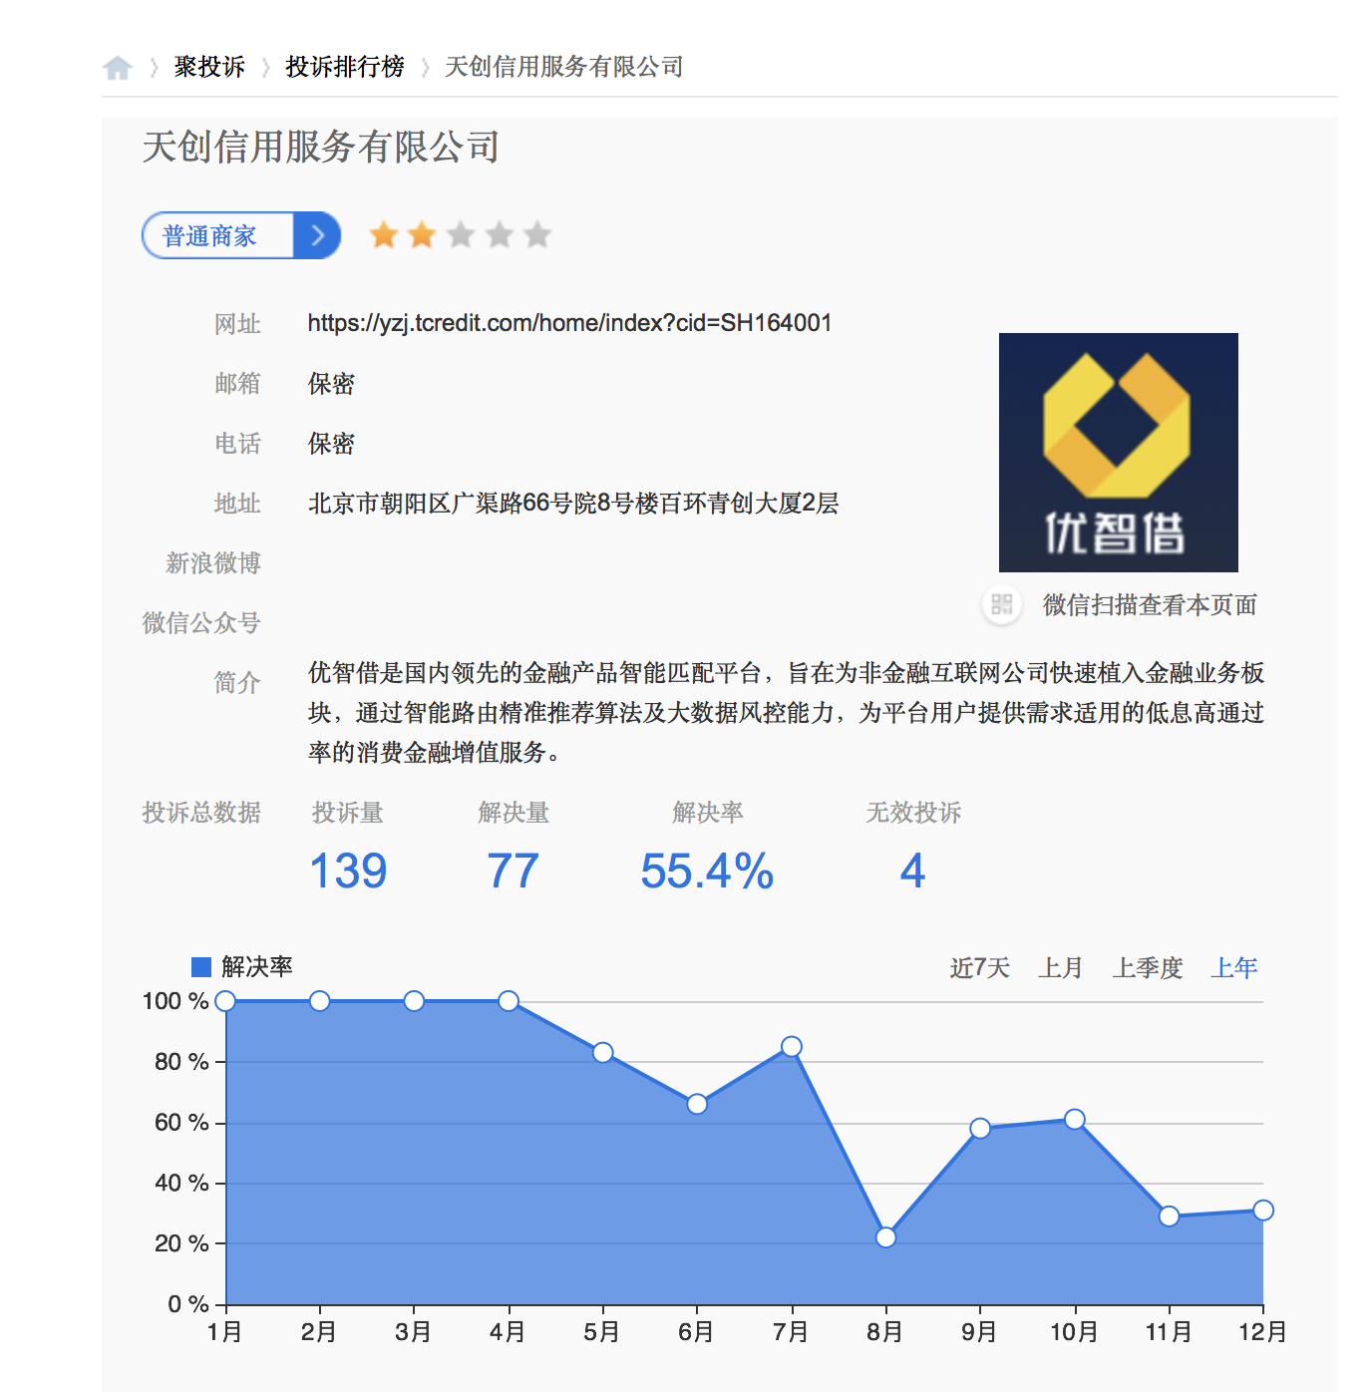Open the 聚投诉 breadcrumb menu item
The height and width of the screenshot is (1392, 1372).
(x=206, y=68)
